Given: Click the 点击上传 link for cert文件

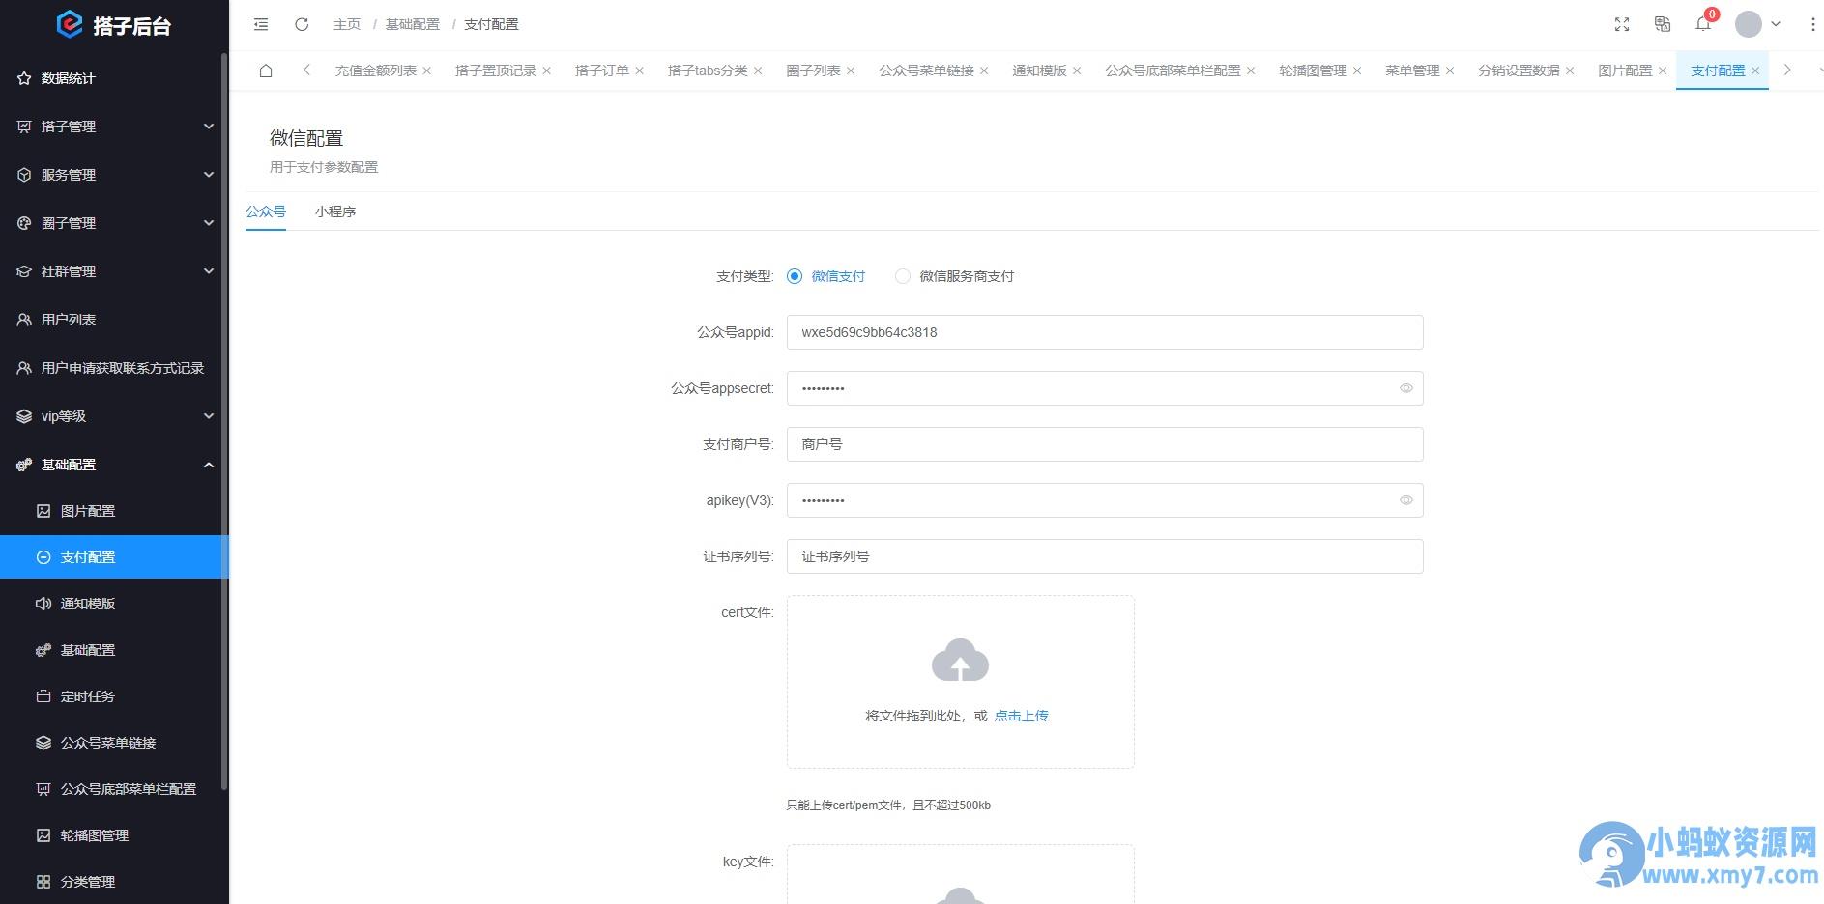Looking at the screenshot, I should (x=1022, y=716).
